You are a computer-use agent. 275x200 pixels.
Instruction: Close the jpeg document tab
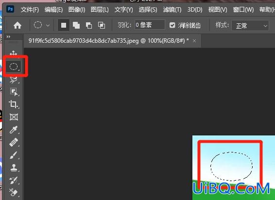[x=194, y=41]
